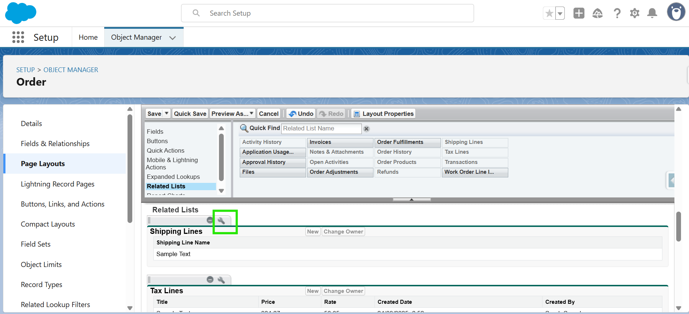689x314 pixels.
Task: Select Lightning Record Pages in sidebar
Action: (x=58, y=184)
